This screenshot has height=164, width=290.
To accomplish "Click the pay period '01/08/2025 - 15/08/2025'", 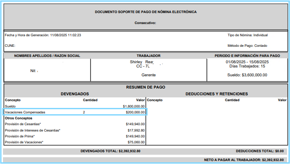I will click(247, 62).
